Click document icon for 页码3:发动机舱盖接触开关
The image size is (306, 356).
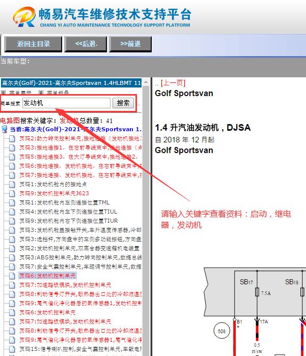point(12,230)
